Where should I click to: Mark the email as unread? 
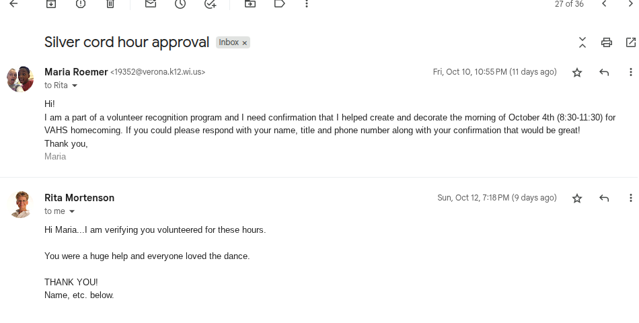point(151,4)
